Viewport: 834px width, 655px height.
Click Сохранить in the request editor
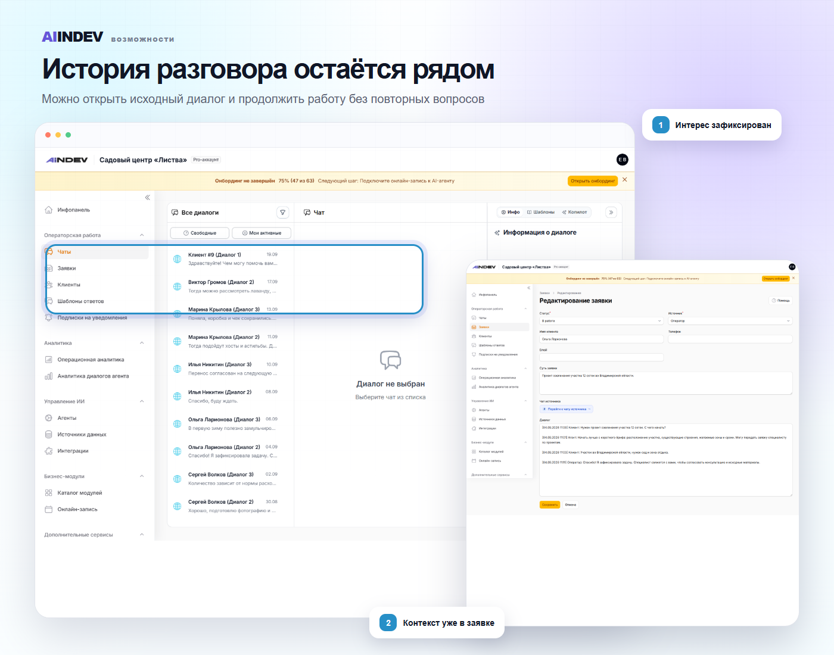(x=550, y=505)
